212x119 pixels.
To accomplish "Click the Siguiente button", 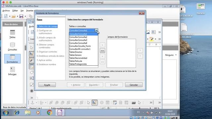I will 94,85.
